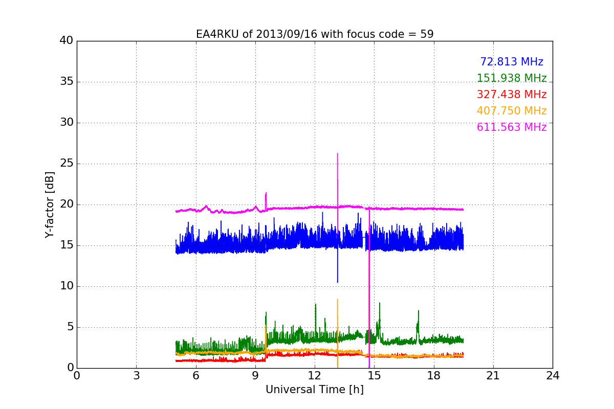Select the 611.563 MHz legend label
The image size is (614, 409).
(512, 127)
